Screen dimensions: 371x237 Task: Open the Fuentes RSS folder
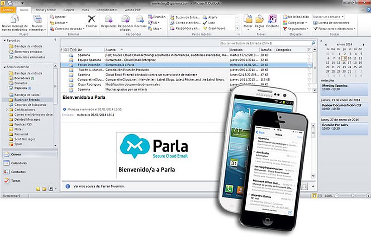pyautogui.click(x=20, y=124)
